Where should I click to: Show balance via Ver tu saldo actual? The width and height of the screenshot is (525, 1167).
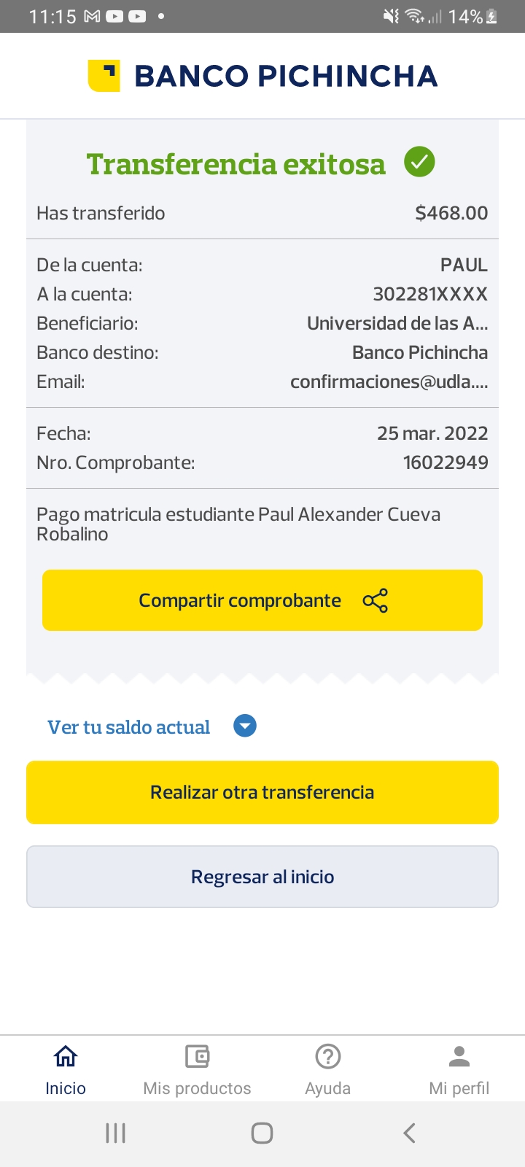point(128,727)
